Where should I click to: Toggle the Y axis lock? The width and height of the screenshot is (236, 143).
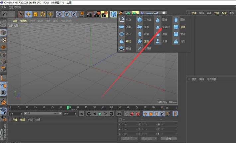[66, 14]
